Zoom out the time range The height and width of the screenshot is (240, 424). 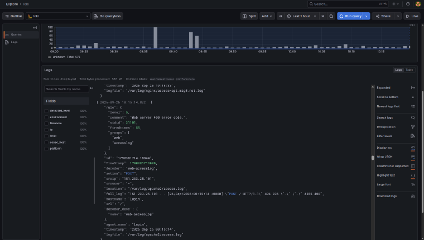[331, 16]
